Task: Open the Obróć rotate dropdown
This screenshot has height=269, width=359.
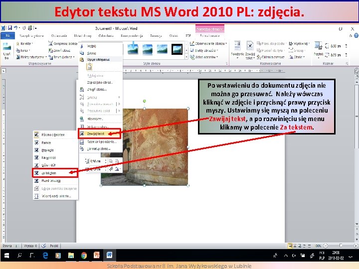Action: (297, 57)
